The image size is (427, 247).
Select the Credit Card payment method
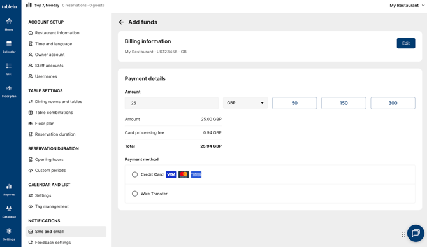[x=134, y=174]
